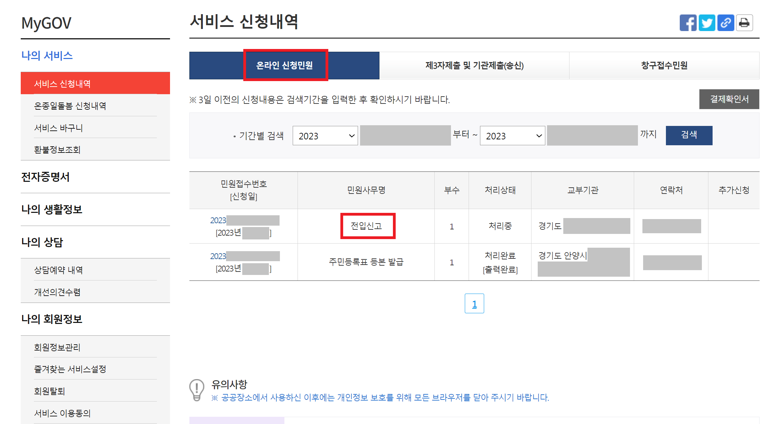
Task: Click 회원정보관리 in sidebar
Action: coord(57,347)
